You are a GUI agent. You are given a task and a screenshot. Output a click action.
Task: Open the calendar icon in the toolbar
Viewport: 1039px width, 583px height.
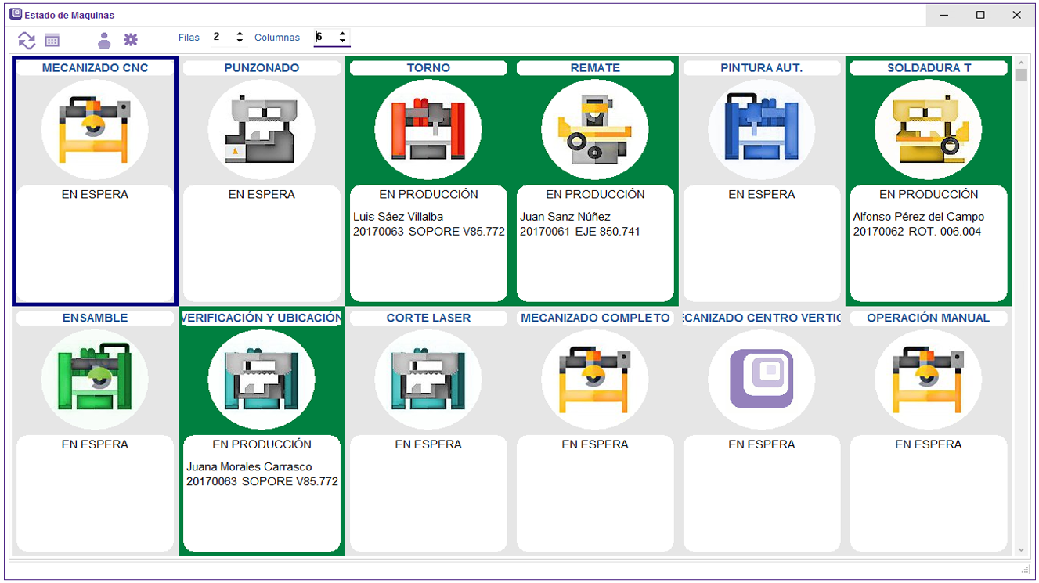(52, 40)
